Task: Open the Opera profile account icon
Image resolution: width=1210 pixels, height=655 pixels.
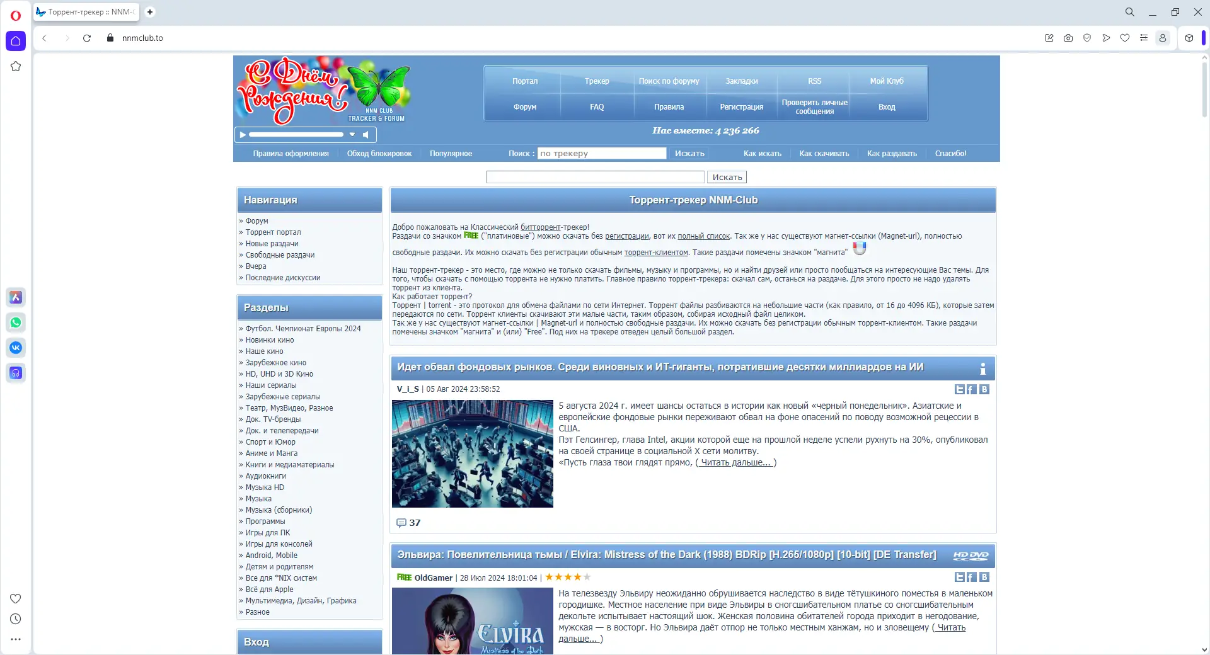Action: click(x=1163, y=38)
